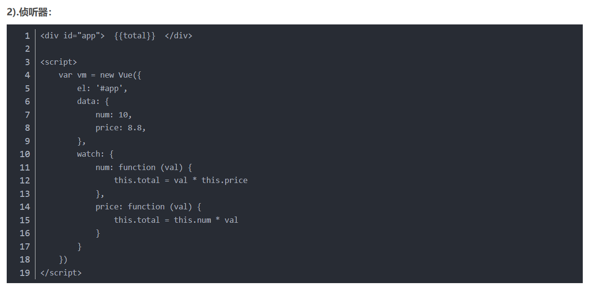Click "this.total = val * this.price" statement

(x=181, y=181)
